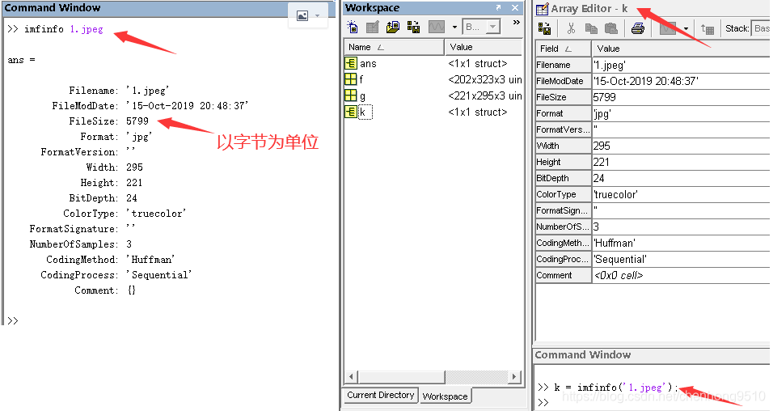Click the Save icon in Array Editor toolbar
The image size is (773, 411).
(544, 28)
